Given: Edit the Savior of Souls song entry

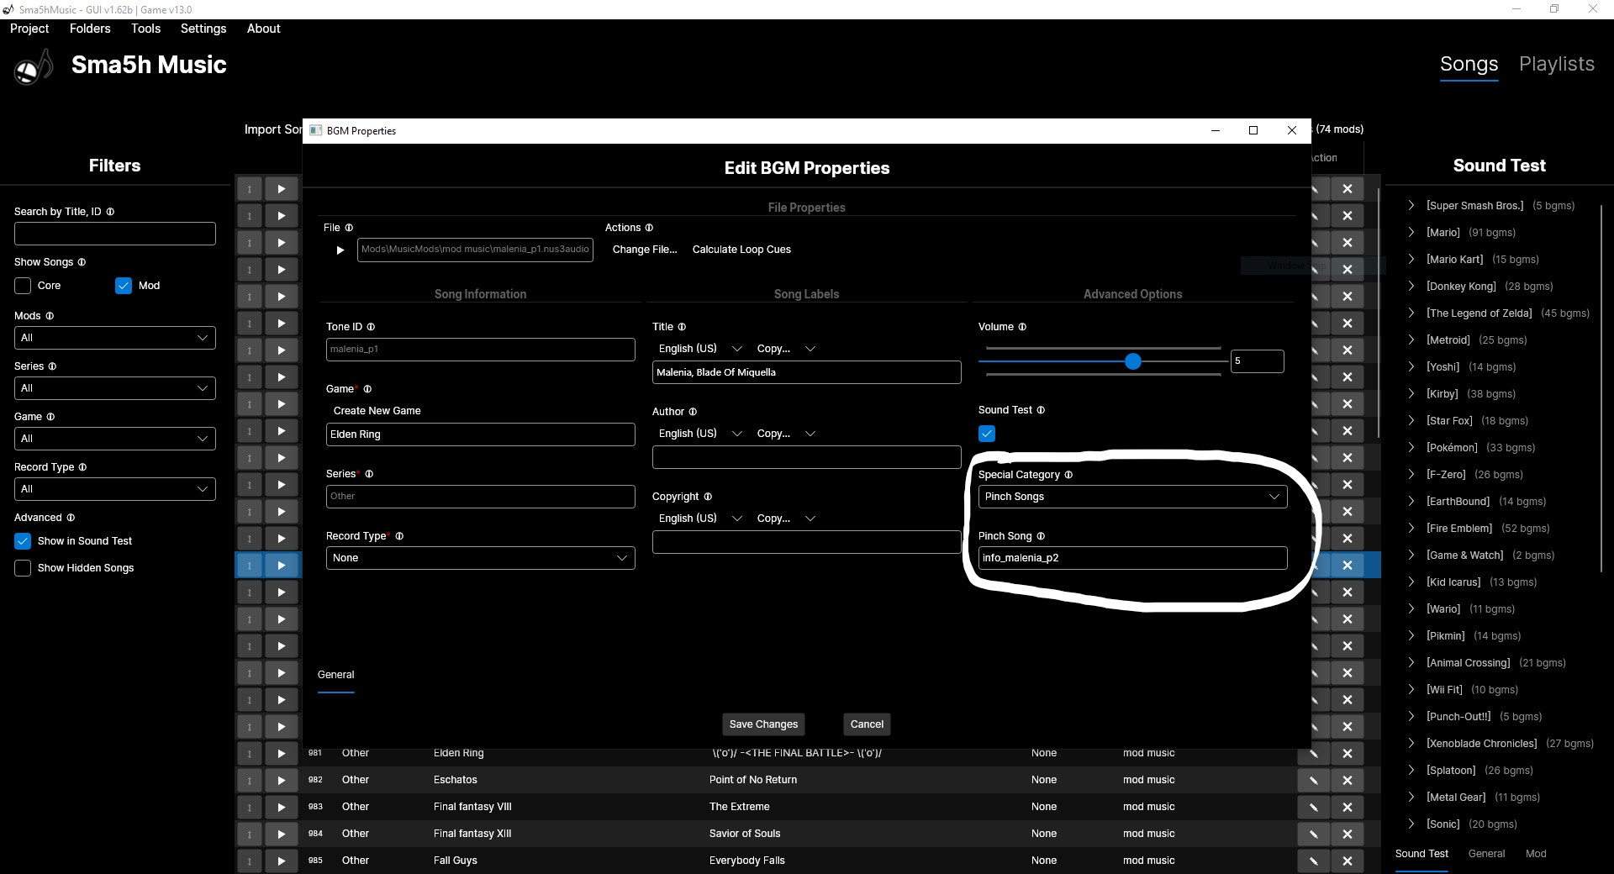Looking at the screenshot, I should click(x=1313, y=834).
